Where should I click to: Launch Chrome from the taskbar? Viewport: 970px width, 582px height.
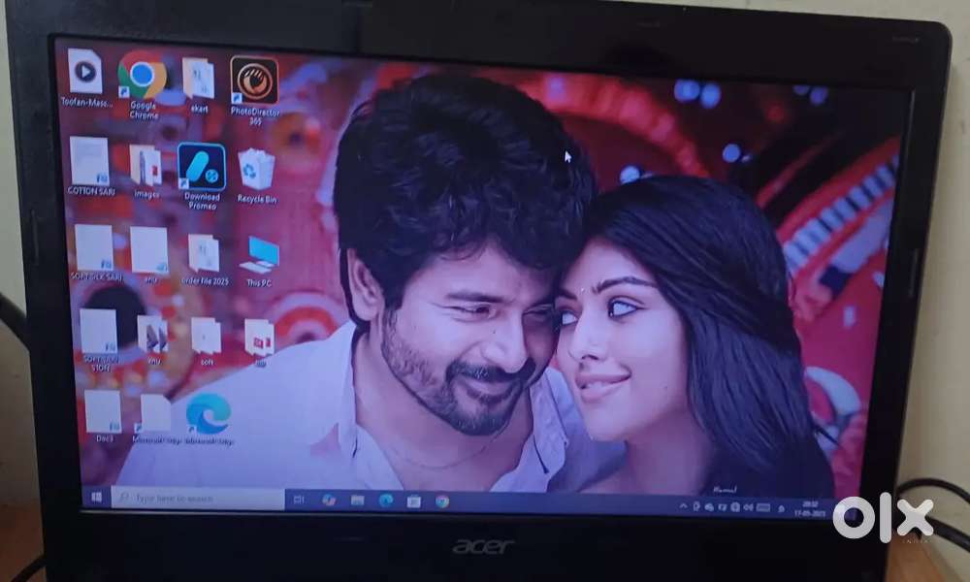[442, 501]
